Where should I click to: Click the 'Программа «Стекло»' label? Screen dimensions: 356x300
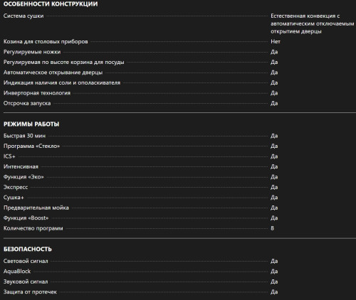[31, 146]
